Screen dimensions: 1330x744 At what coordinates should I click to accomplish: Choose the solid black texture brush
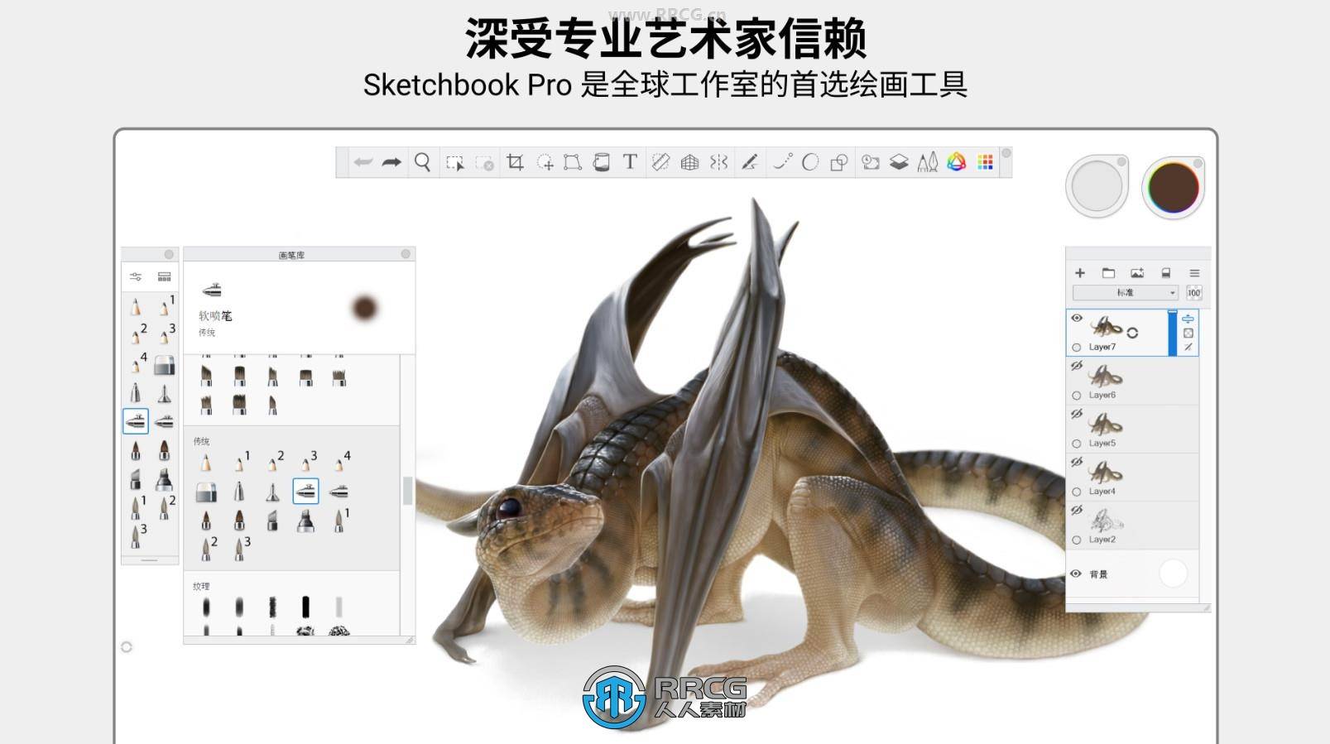click(x=305, y=607)
